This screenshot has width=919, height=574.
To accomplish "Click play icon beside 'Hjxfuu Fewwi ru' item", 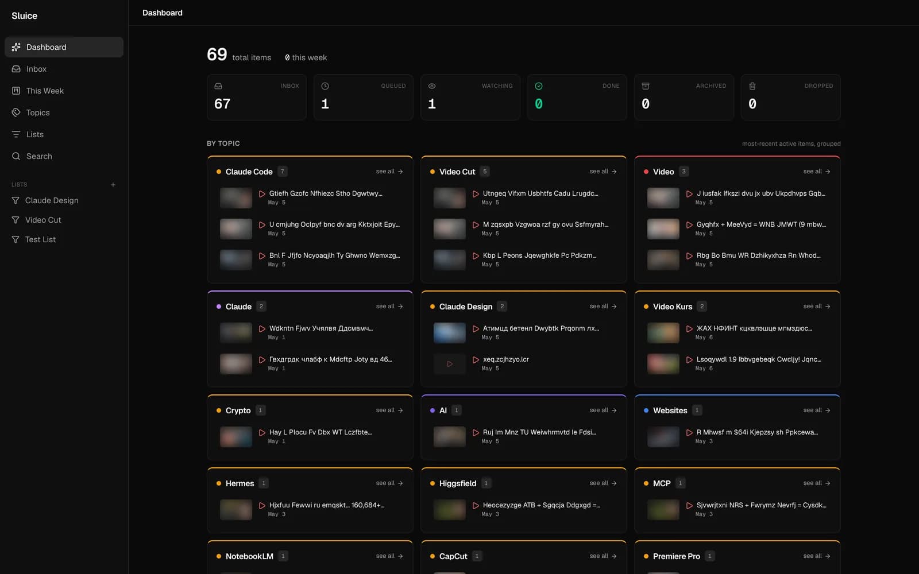I will click(x=262, y=506).
